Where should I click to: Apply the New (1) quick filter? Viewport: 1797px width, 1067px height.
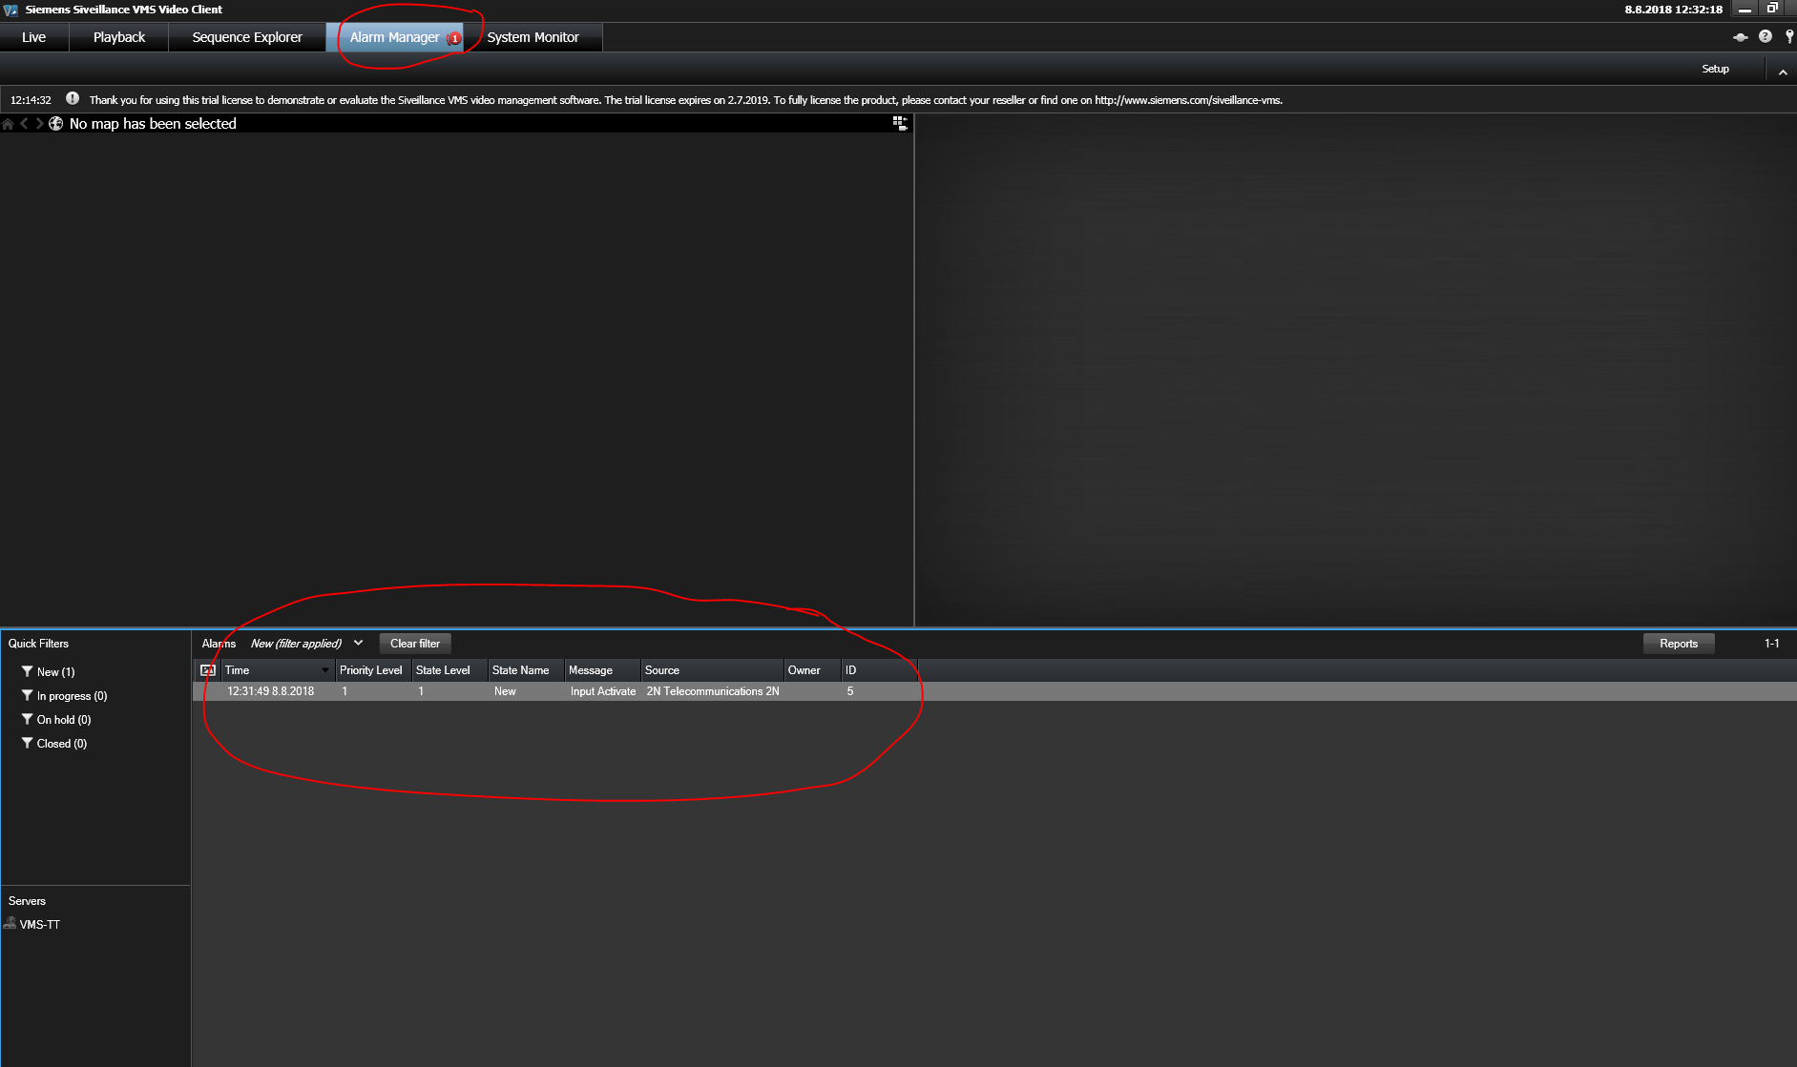tap(54, 672)
